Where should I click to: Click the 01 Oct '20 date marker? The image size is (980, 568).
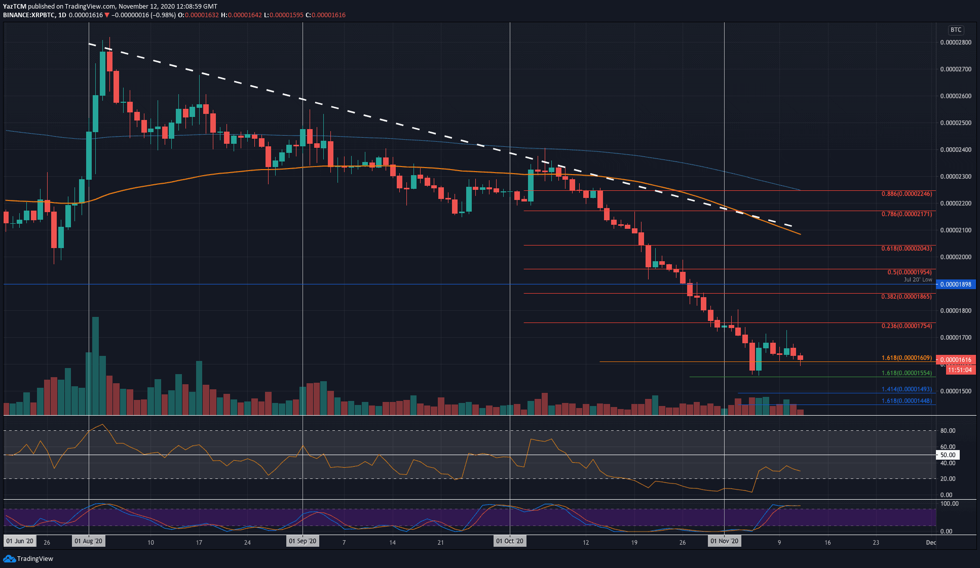[x=510, y=541]
